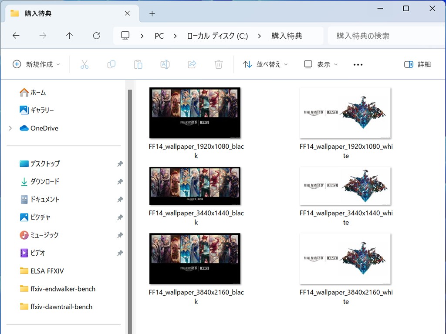Click the Share icon in toolbar
Image resolution: width=446 pixels, height=334 pixels.
pyautogui.click(x=192, y=64)
